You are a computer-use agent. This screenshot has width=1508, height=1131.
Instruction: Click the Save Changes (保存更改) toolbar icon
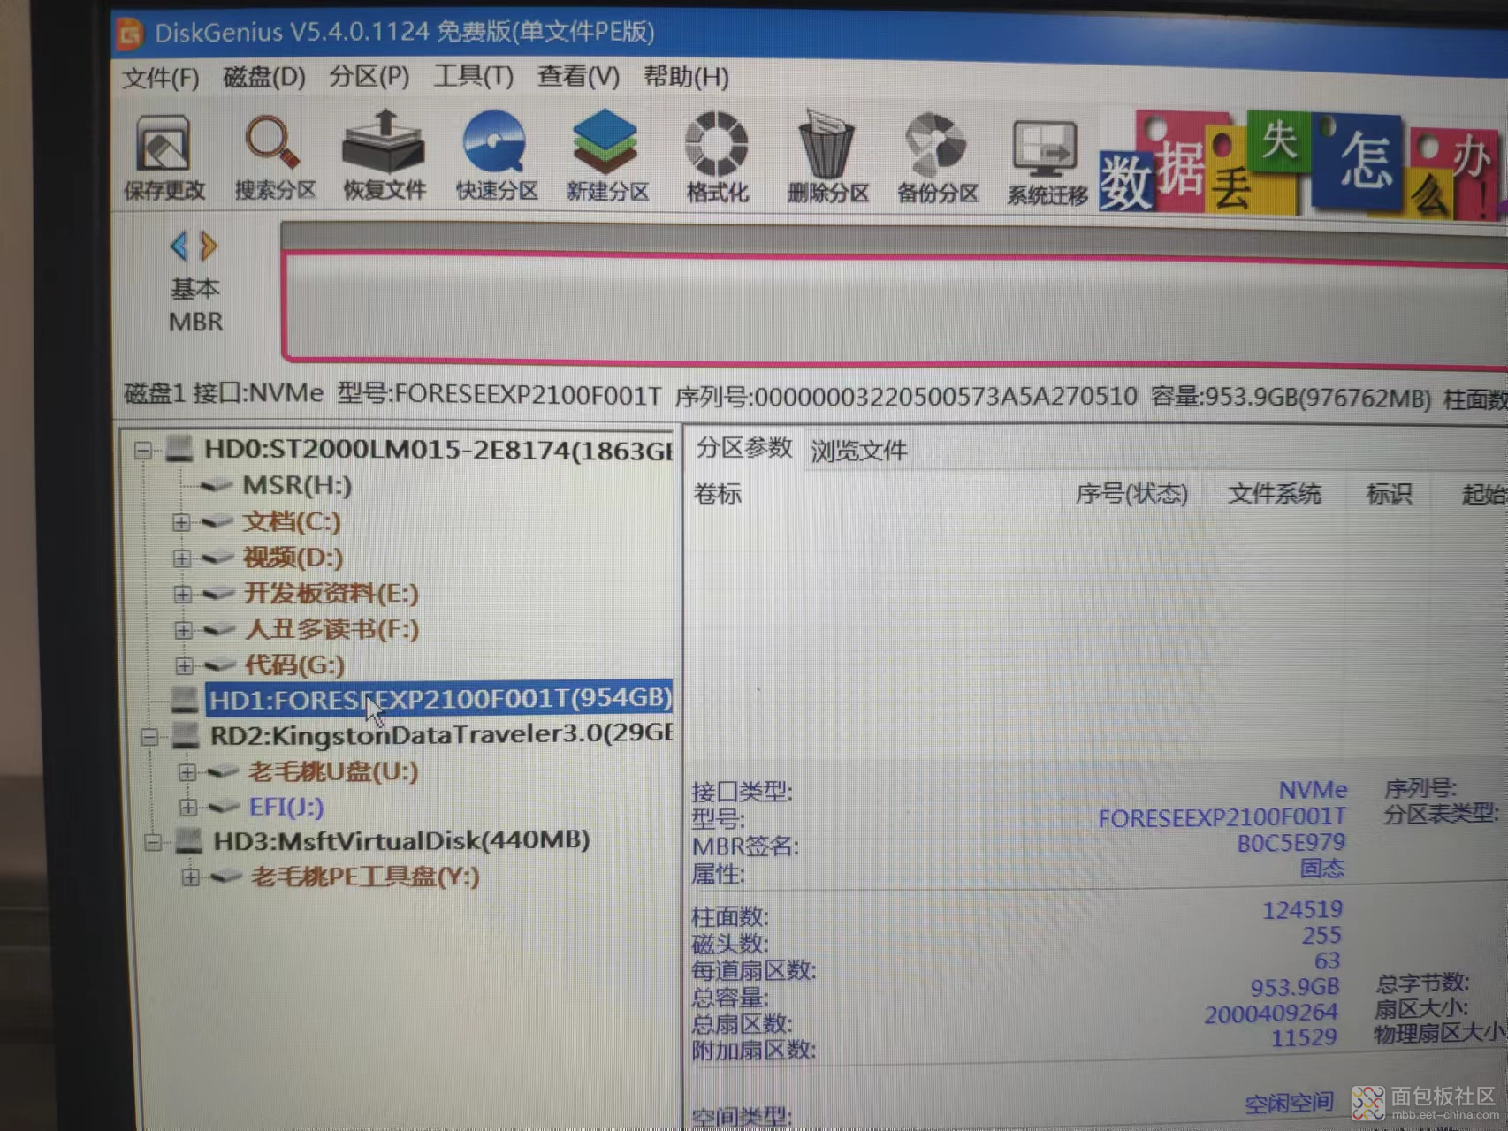(x=164, y=157)
